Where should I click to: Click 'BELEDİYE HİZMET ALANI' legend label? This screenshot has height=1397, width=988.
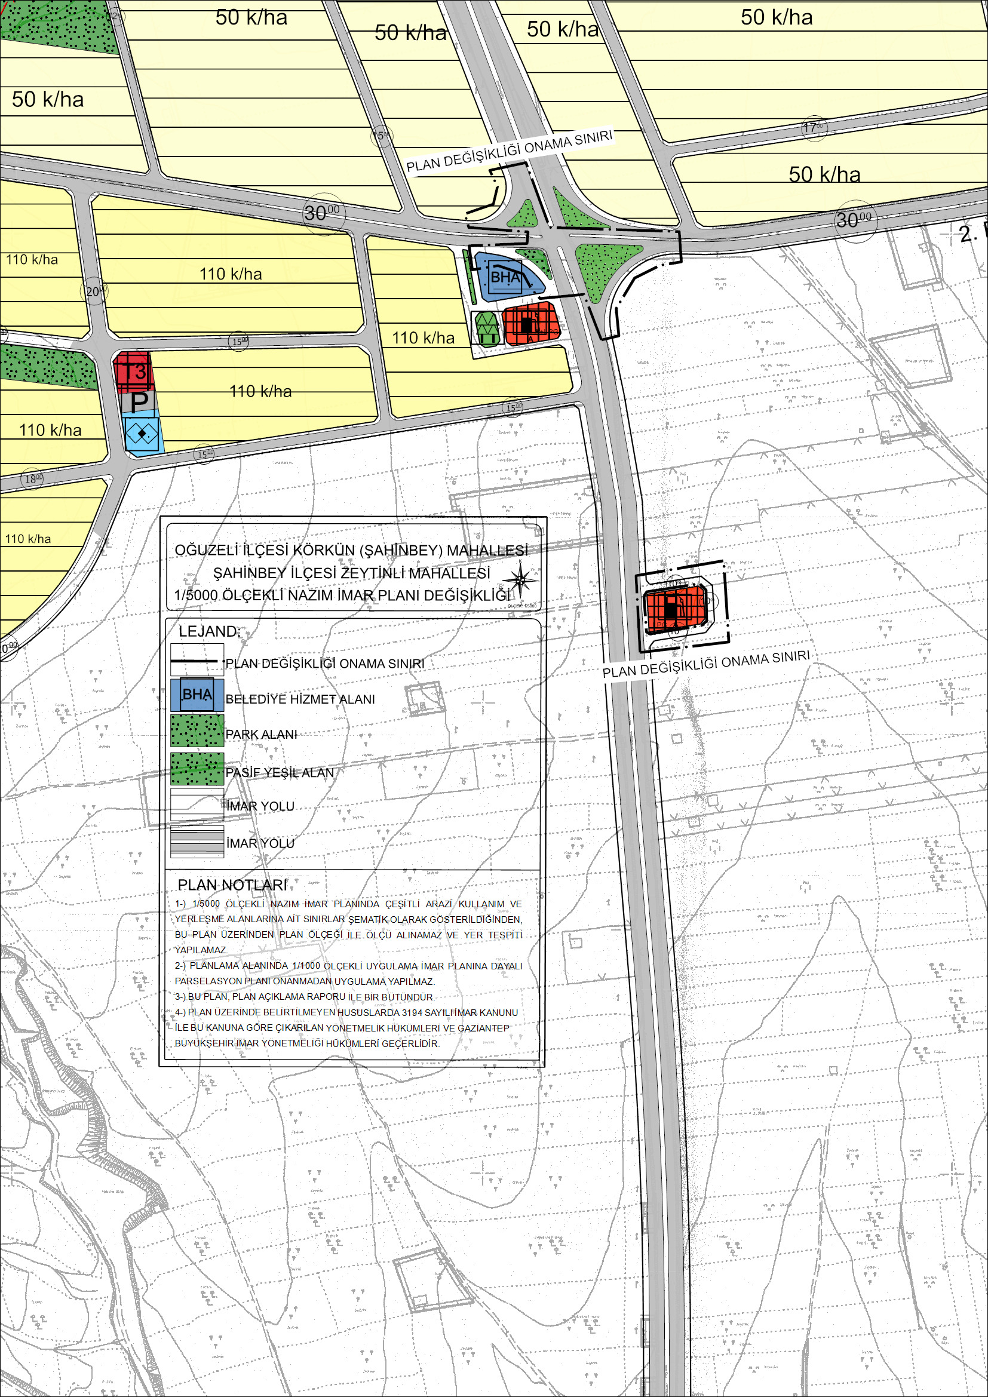coord(300,699)
